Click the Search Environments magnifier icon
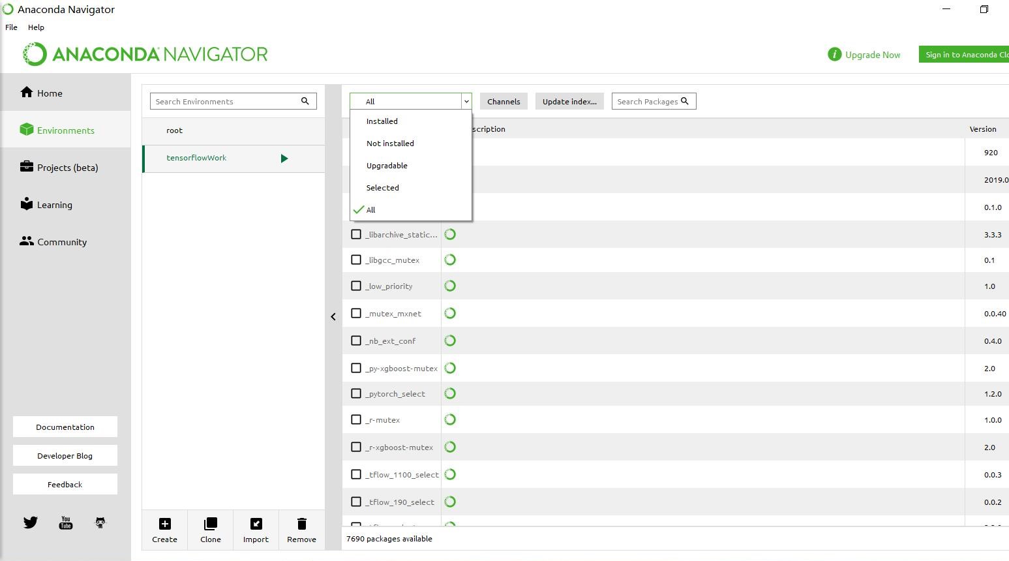 305,101
